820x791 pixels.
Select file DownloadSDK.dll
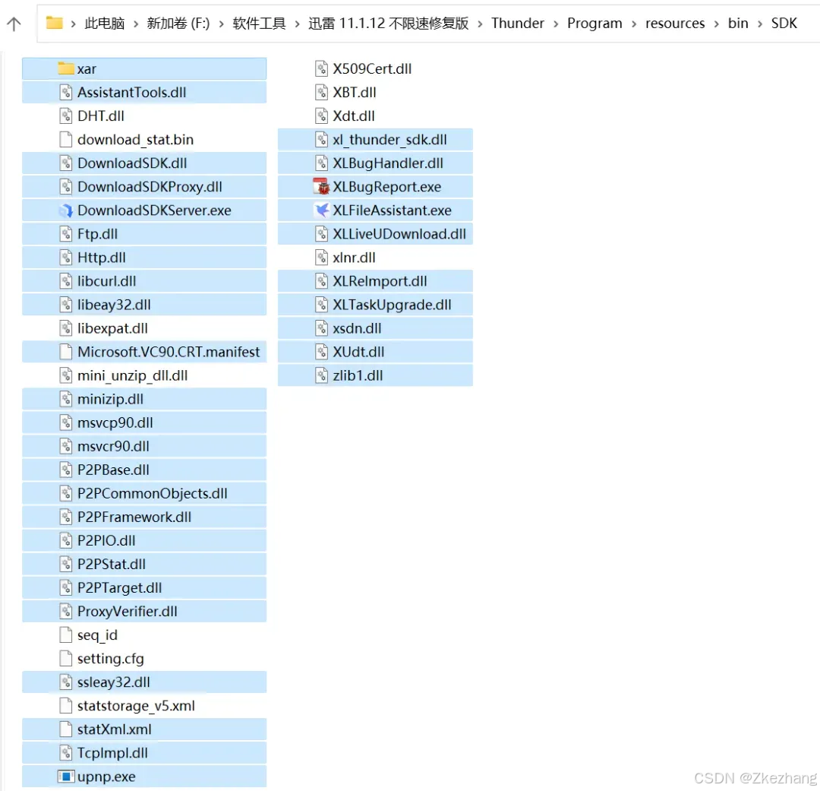point(144,163)
